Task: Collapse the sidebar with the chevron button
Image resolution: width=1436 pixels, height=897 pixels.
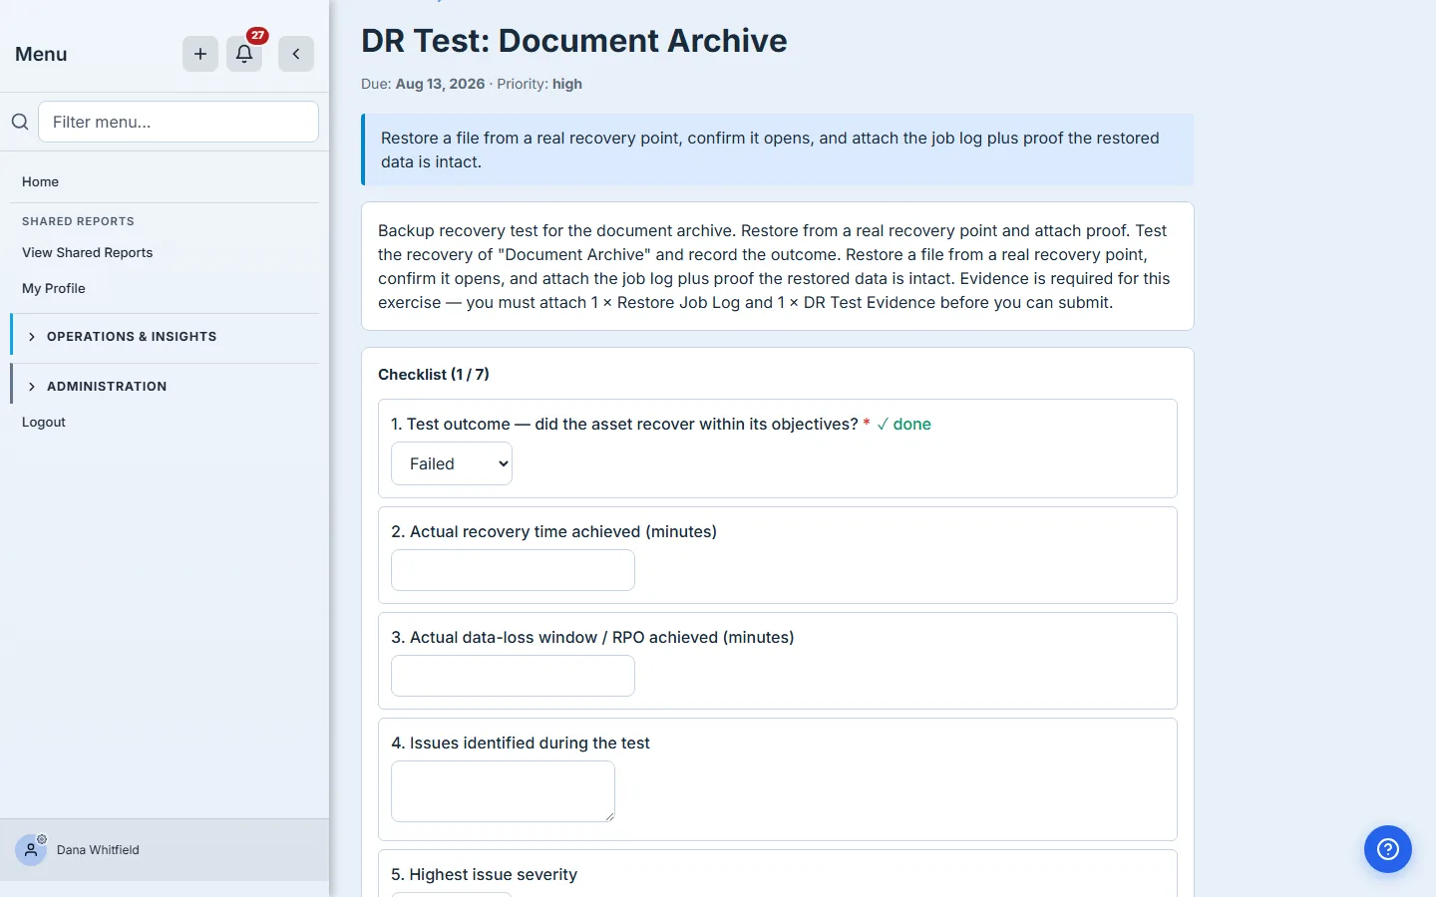Action: (x=296, y=54)
